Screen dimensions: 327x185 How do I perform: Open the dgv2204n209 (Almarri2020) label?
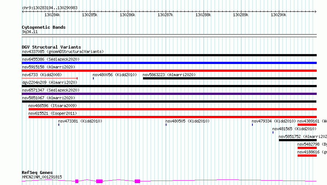point(50,82)
